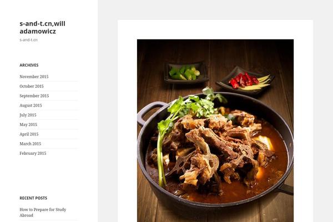Click the Recent Posts section heading

coord(33,198)
